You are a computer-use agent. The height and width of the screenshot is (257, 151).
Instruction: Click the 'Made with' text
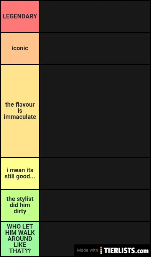pyautogui.click(x=87, y=250)
